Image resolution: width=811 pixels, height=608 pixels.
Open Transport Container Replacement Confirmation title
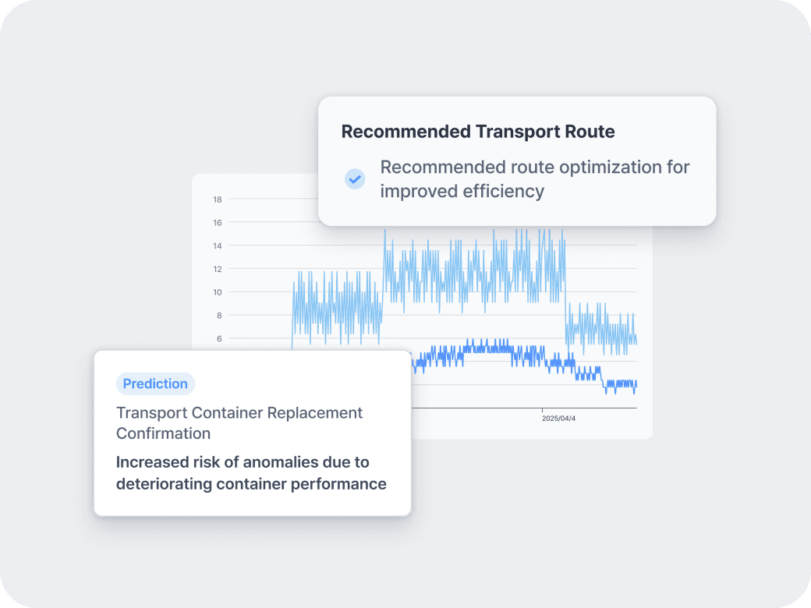pyautogui.click(x=239, y=422)
